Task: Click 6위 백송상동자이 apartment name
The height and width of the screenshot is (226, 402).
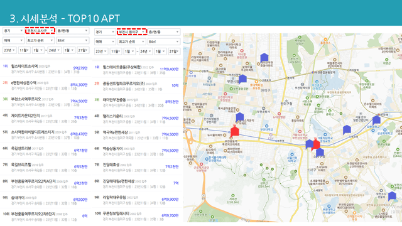Action: [114, 149]
